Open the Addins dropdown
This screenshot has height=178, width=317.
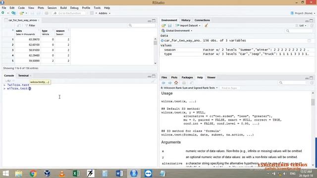point(105,13)
